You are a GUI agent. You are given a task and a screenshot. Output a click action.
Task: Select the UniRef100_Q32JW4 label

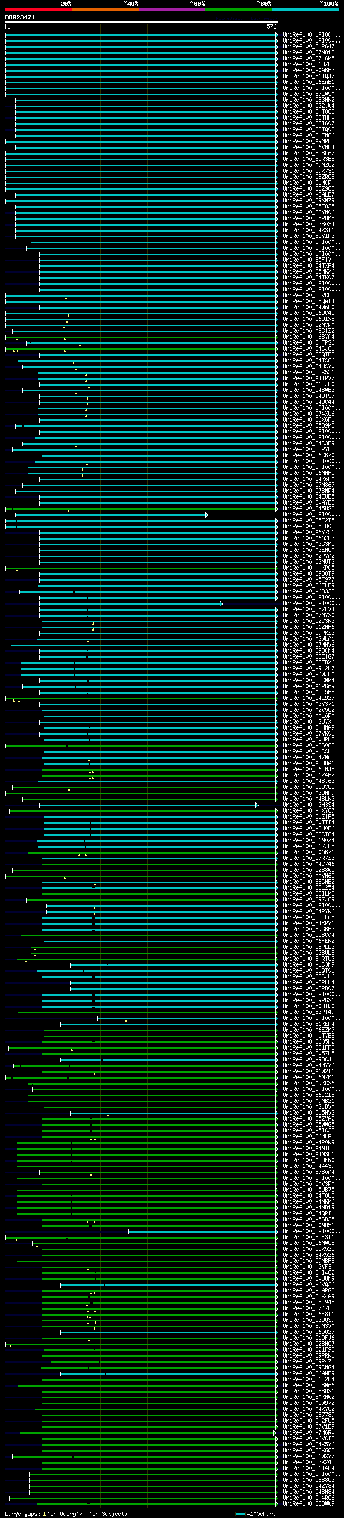point(308,106)
